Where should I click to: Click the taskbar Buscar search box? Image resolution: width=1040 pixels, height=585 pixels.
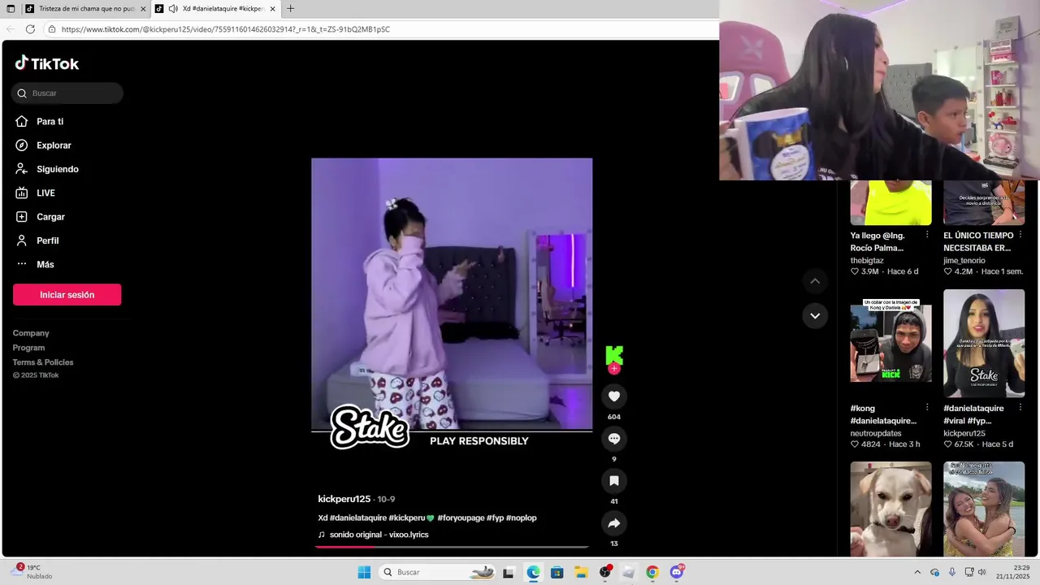coord(437,573)
